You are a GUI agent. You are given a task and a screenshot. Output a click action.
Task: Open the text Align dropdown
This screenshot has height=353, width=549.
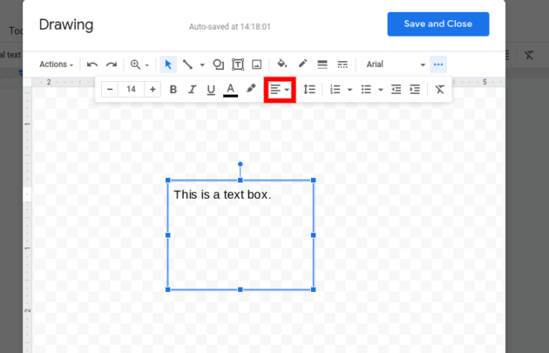coord(280,90)
